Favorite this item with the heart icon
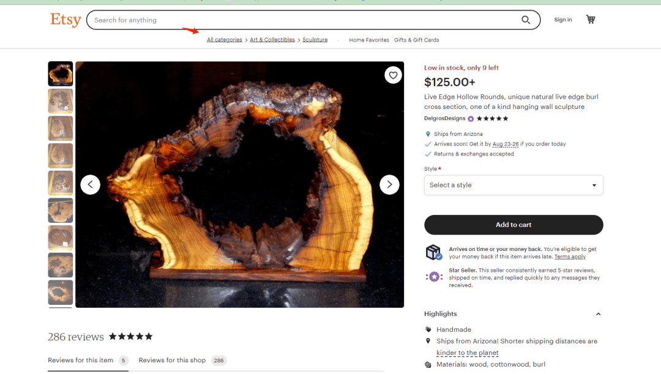Viewport: 661px width, 374px height. (x=393, y=75)
